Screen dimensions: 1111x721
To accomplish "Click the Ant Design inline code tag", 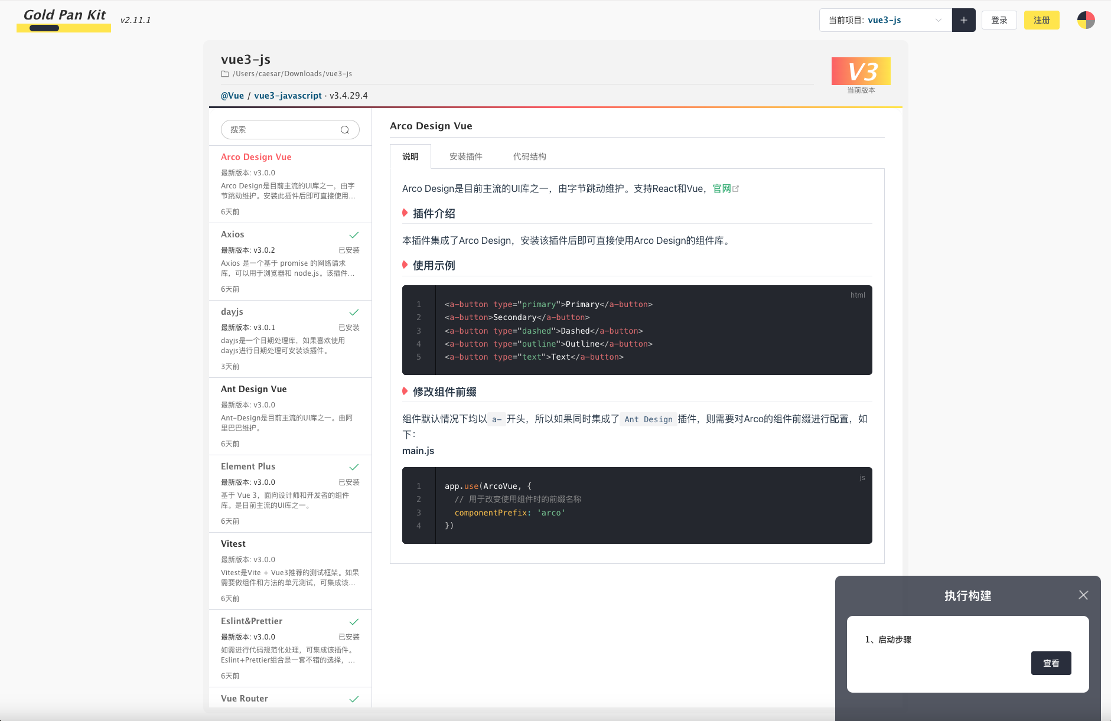I will coord(649,419).
